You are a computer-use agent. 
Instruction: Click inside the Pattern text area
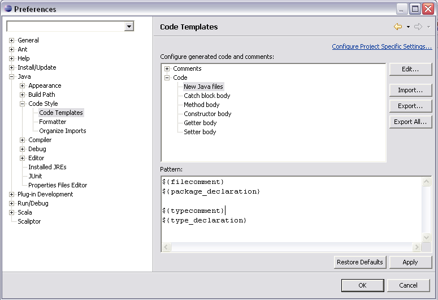point(292,209)
